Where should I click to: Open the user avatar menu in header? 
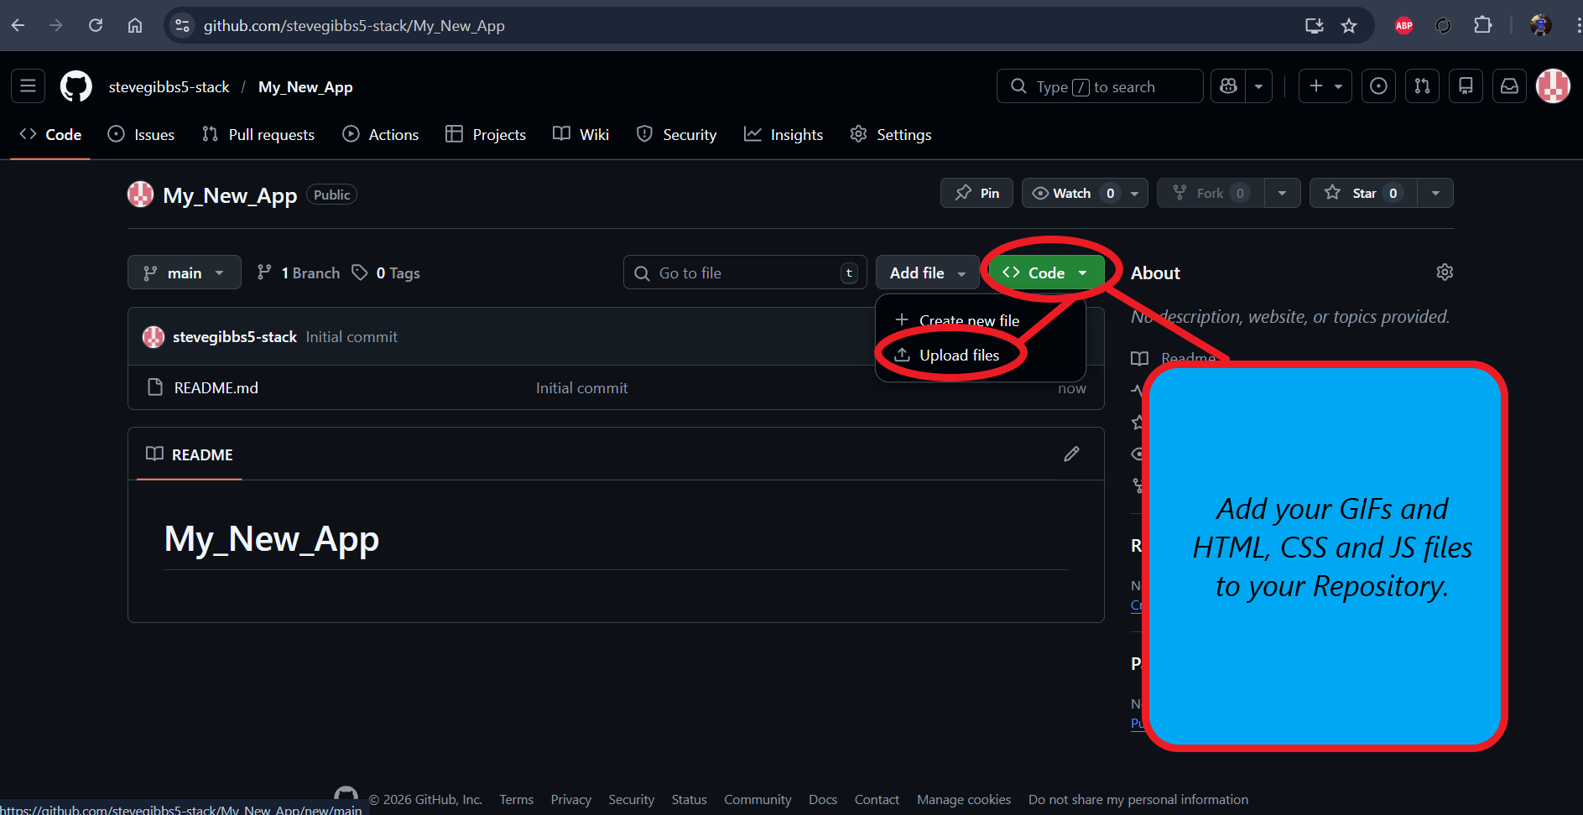point(1553,86)
